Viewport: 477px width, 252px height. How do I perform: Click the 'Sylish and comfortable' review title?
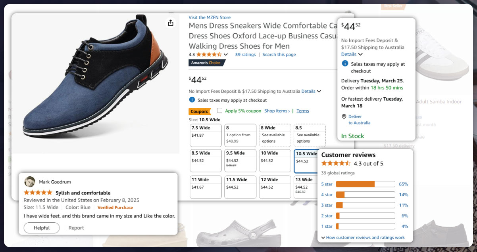(x=83, y=193)
